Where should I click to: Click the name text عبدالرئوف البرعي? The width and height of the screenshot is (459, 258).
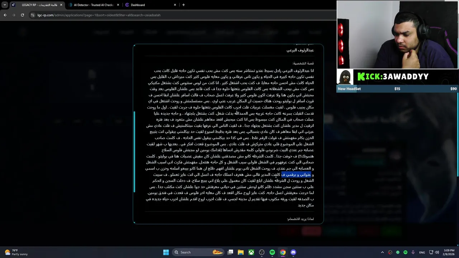click(x=300, y=50)
